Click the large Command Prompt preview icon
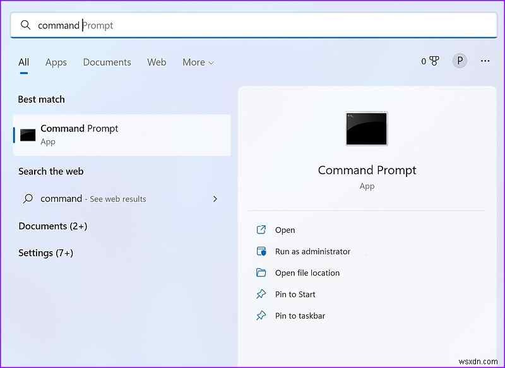This screenshot has width=505, height=368. point(366,129)
